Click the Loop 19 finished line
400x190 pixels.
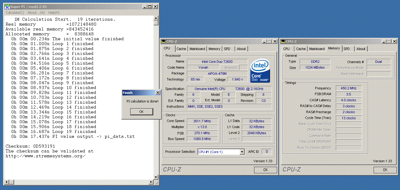54,131
